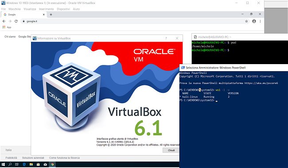The image size is (288, 168).
Task: Open the Macchina menu
Action: point(15,9)
